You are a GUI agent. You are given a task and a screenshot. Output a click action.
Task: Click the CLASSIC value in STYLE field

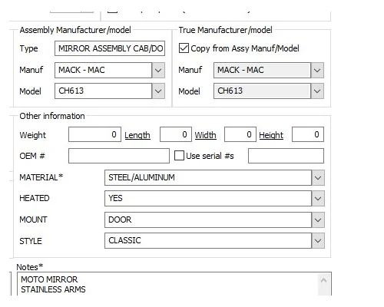124,240
